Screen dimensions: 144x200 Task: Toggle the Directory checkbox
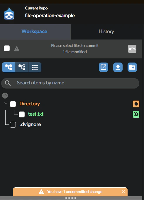pos(13,104)
